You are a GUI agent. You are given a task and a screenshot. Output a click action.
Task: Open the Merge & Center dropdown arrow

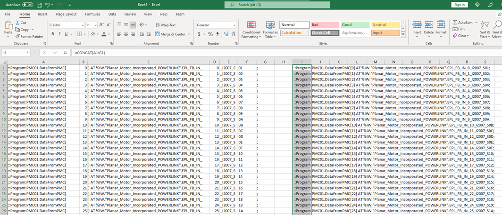pyautogui.click(x=189, y=34)
